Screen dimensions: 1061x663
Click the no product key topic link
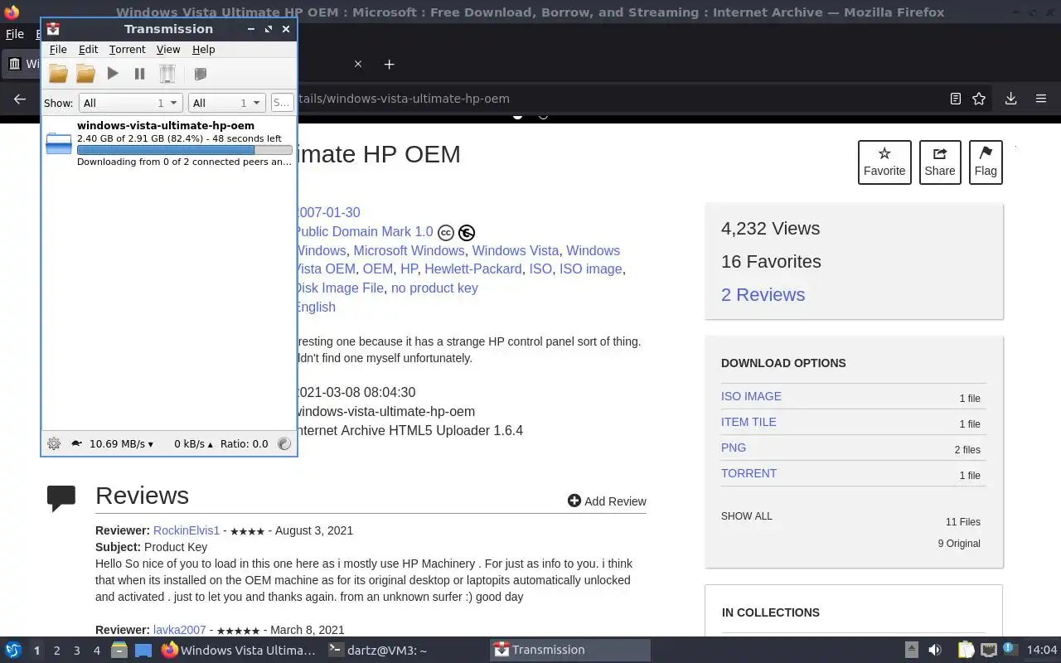click(x=434, y=288)
